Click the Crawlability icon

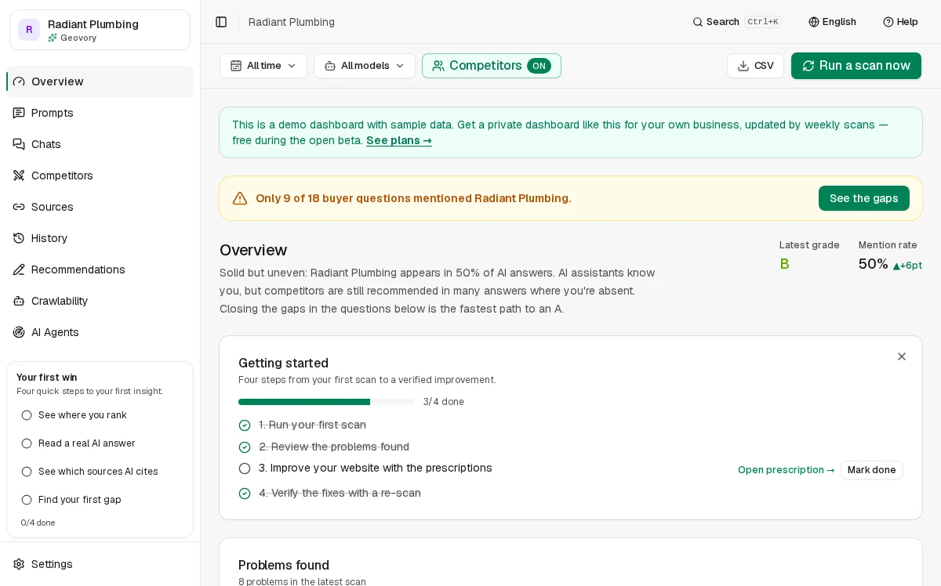[x=19, y=301]
